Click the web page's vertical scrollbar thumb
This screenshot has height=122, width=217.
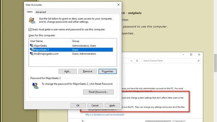(215, 63)
